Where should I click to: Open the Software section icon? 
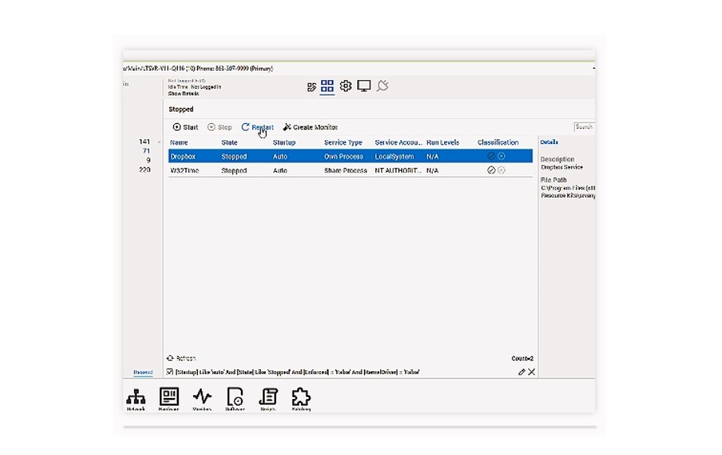tap(235, 397)
